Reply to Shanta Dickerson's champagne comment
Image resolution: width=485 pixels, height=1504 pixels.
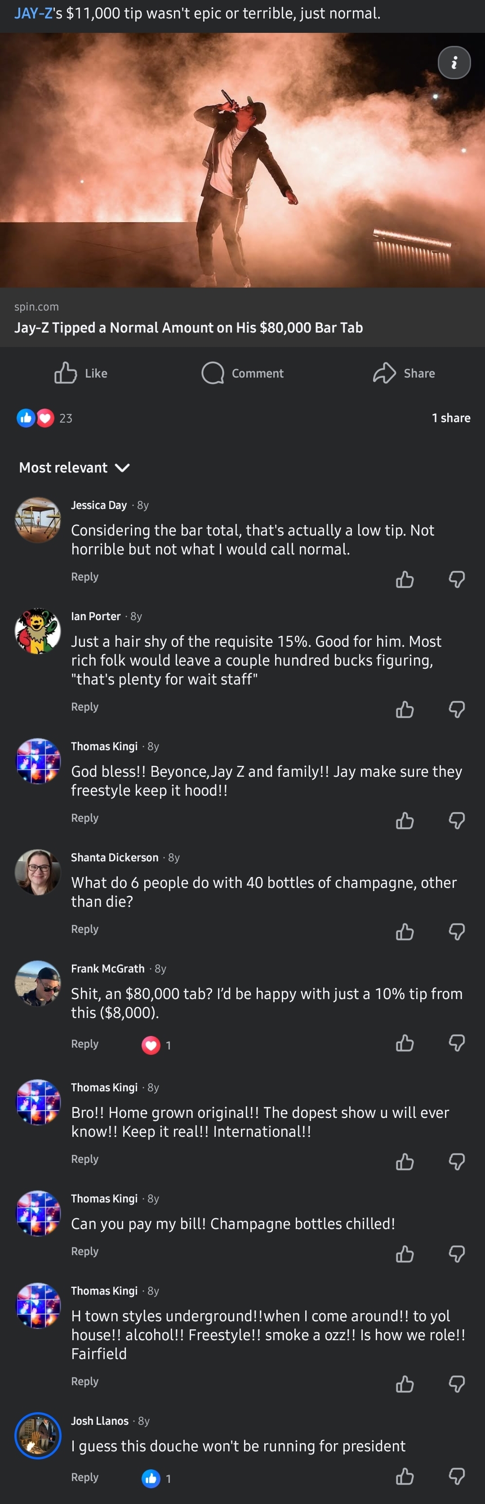[x=85, y=929]
